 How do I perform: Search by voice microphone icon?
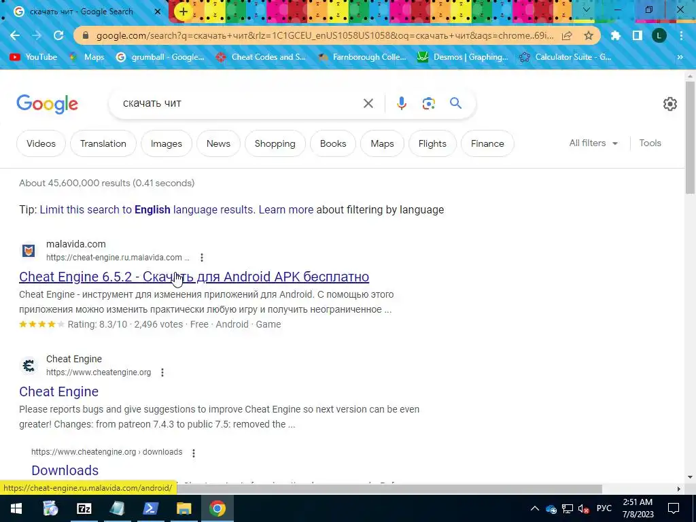point(401,103)
